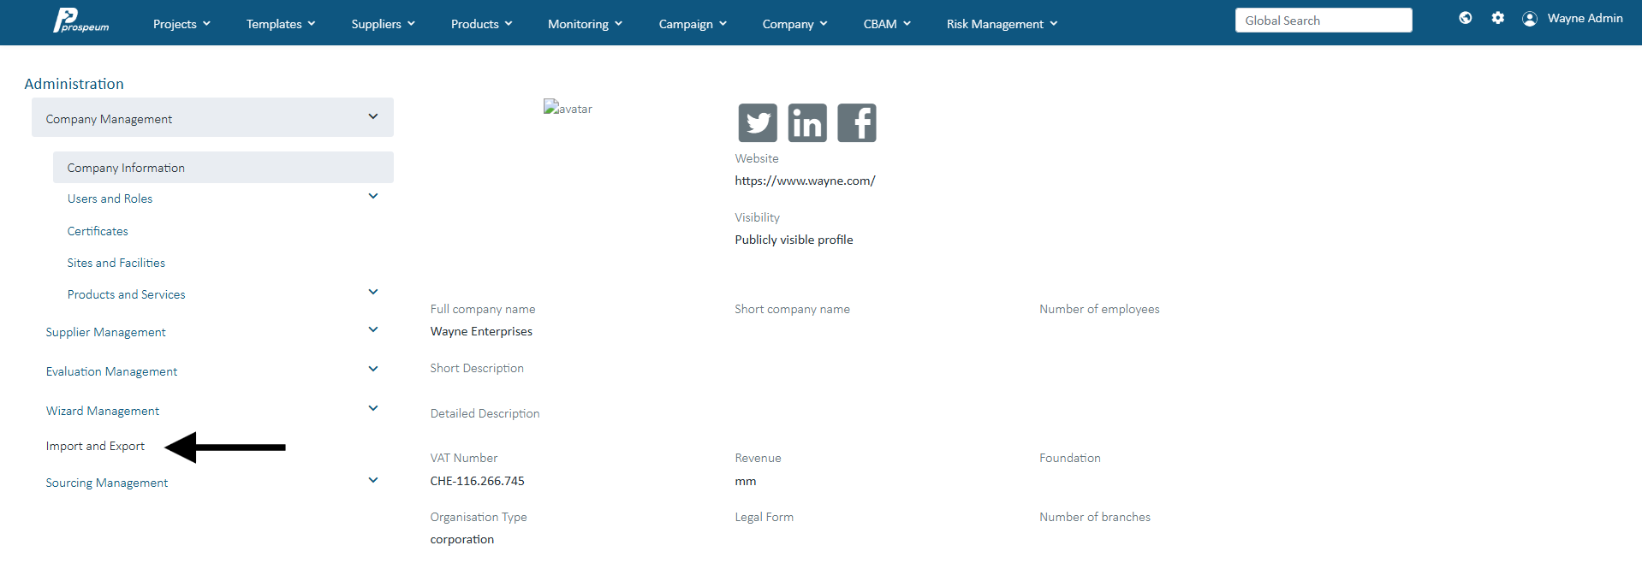This screenshot has height=575, width=1642.
Task: Select the Publicly visible profile text
Action: point(794,240)
